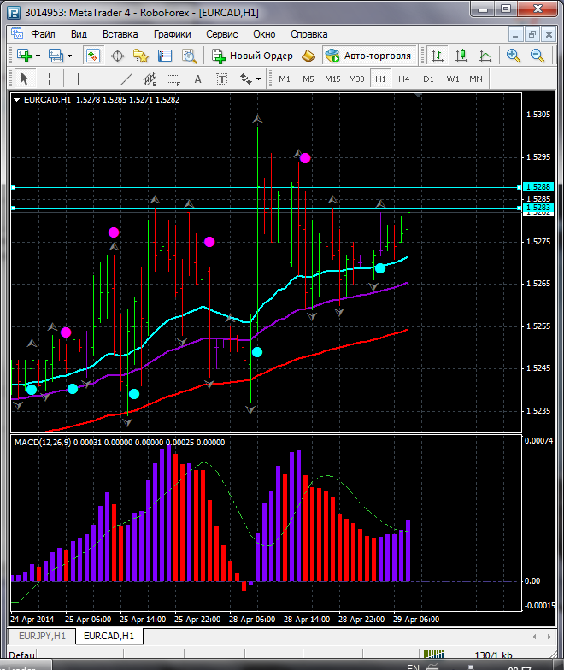Switch to the EURJPY,H1 chart tab
Image resolution: width=564 pixels, height=670 pixels.
[x=40, y=637]
